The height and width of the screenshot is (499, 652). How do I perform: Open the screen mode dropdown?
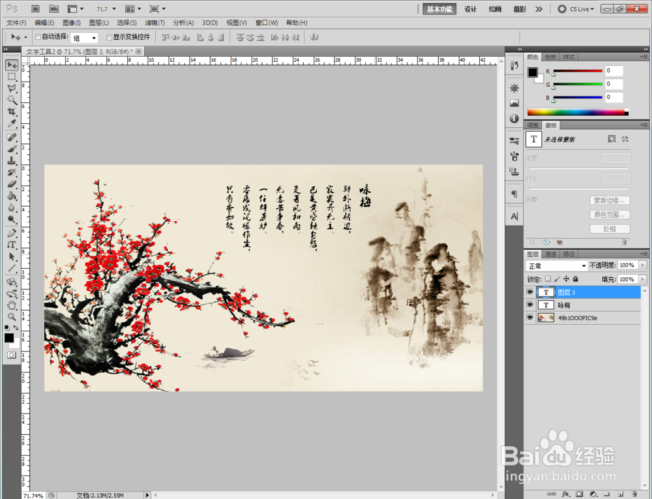pyautogui.click(x=158, y=8)
